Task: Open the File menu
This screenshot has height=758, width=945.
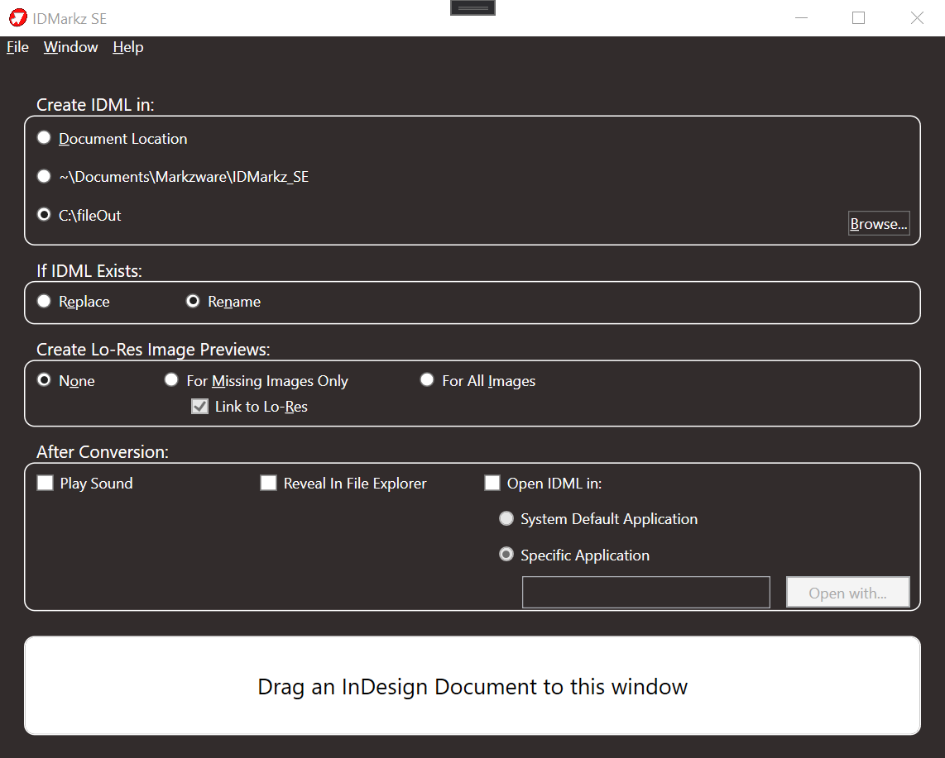Action: pos(17,47)
